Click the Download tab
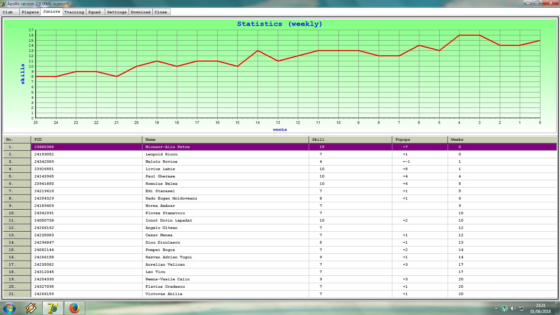 (x=141, y=12)
